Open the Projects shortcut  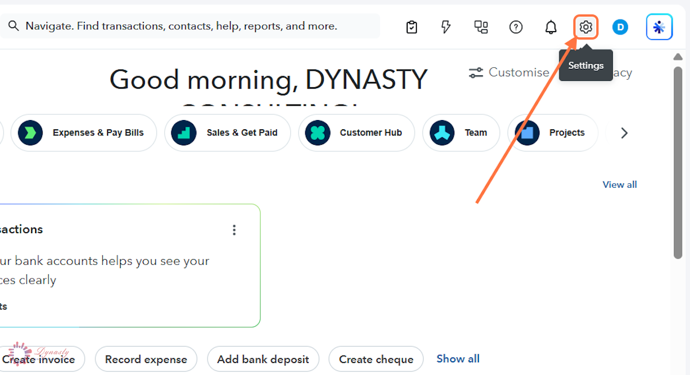click(553, 133)
